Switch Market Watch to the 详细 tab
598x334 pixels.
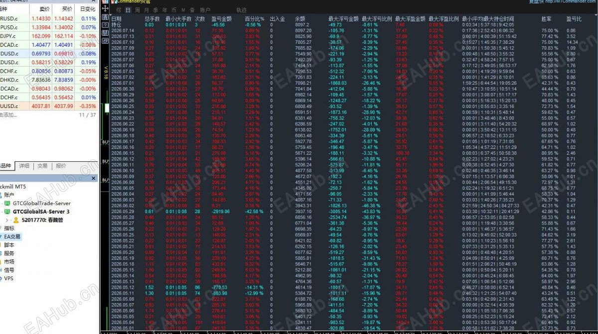(x=24, y=166)
